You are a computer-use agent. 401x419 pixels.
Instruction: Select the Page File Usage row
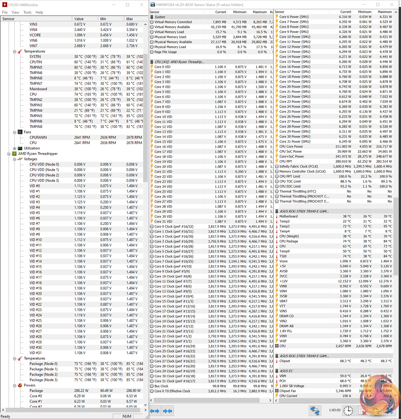211,52
